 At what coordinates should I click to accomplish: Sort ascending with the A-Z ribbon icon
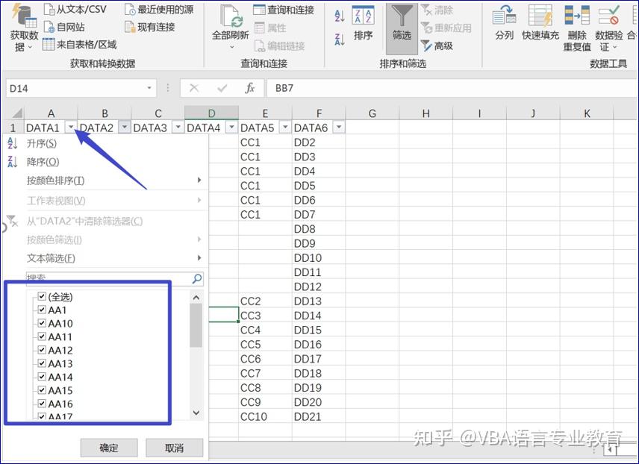[340, 16]
